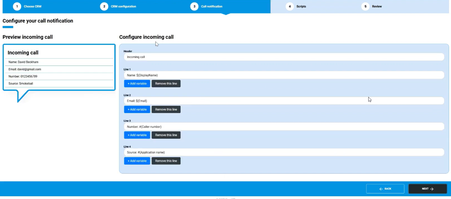Click the Header input field
Screen dimensions: 451x199
point(284,57)
